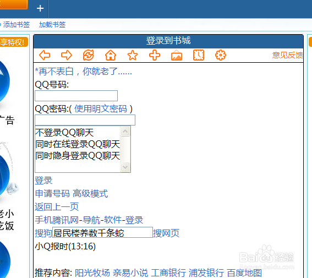Click the picture image icon in toolbar

[x=177, y=55]
